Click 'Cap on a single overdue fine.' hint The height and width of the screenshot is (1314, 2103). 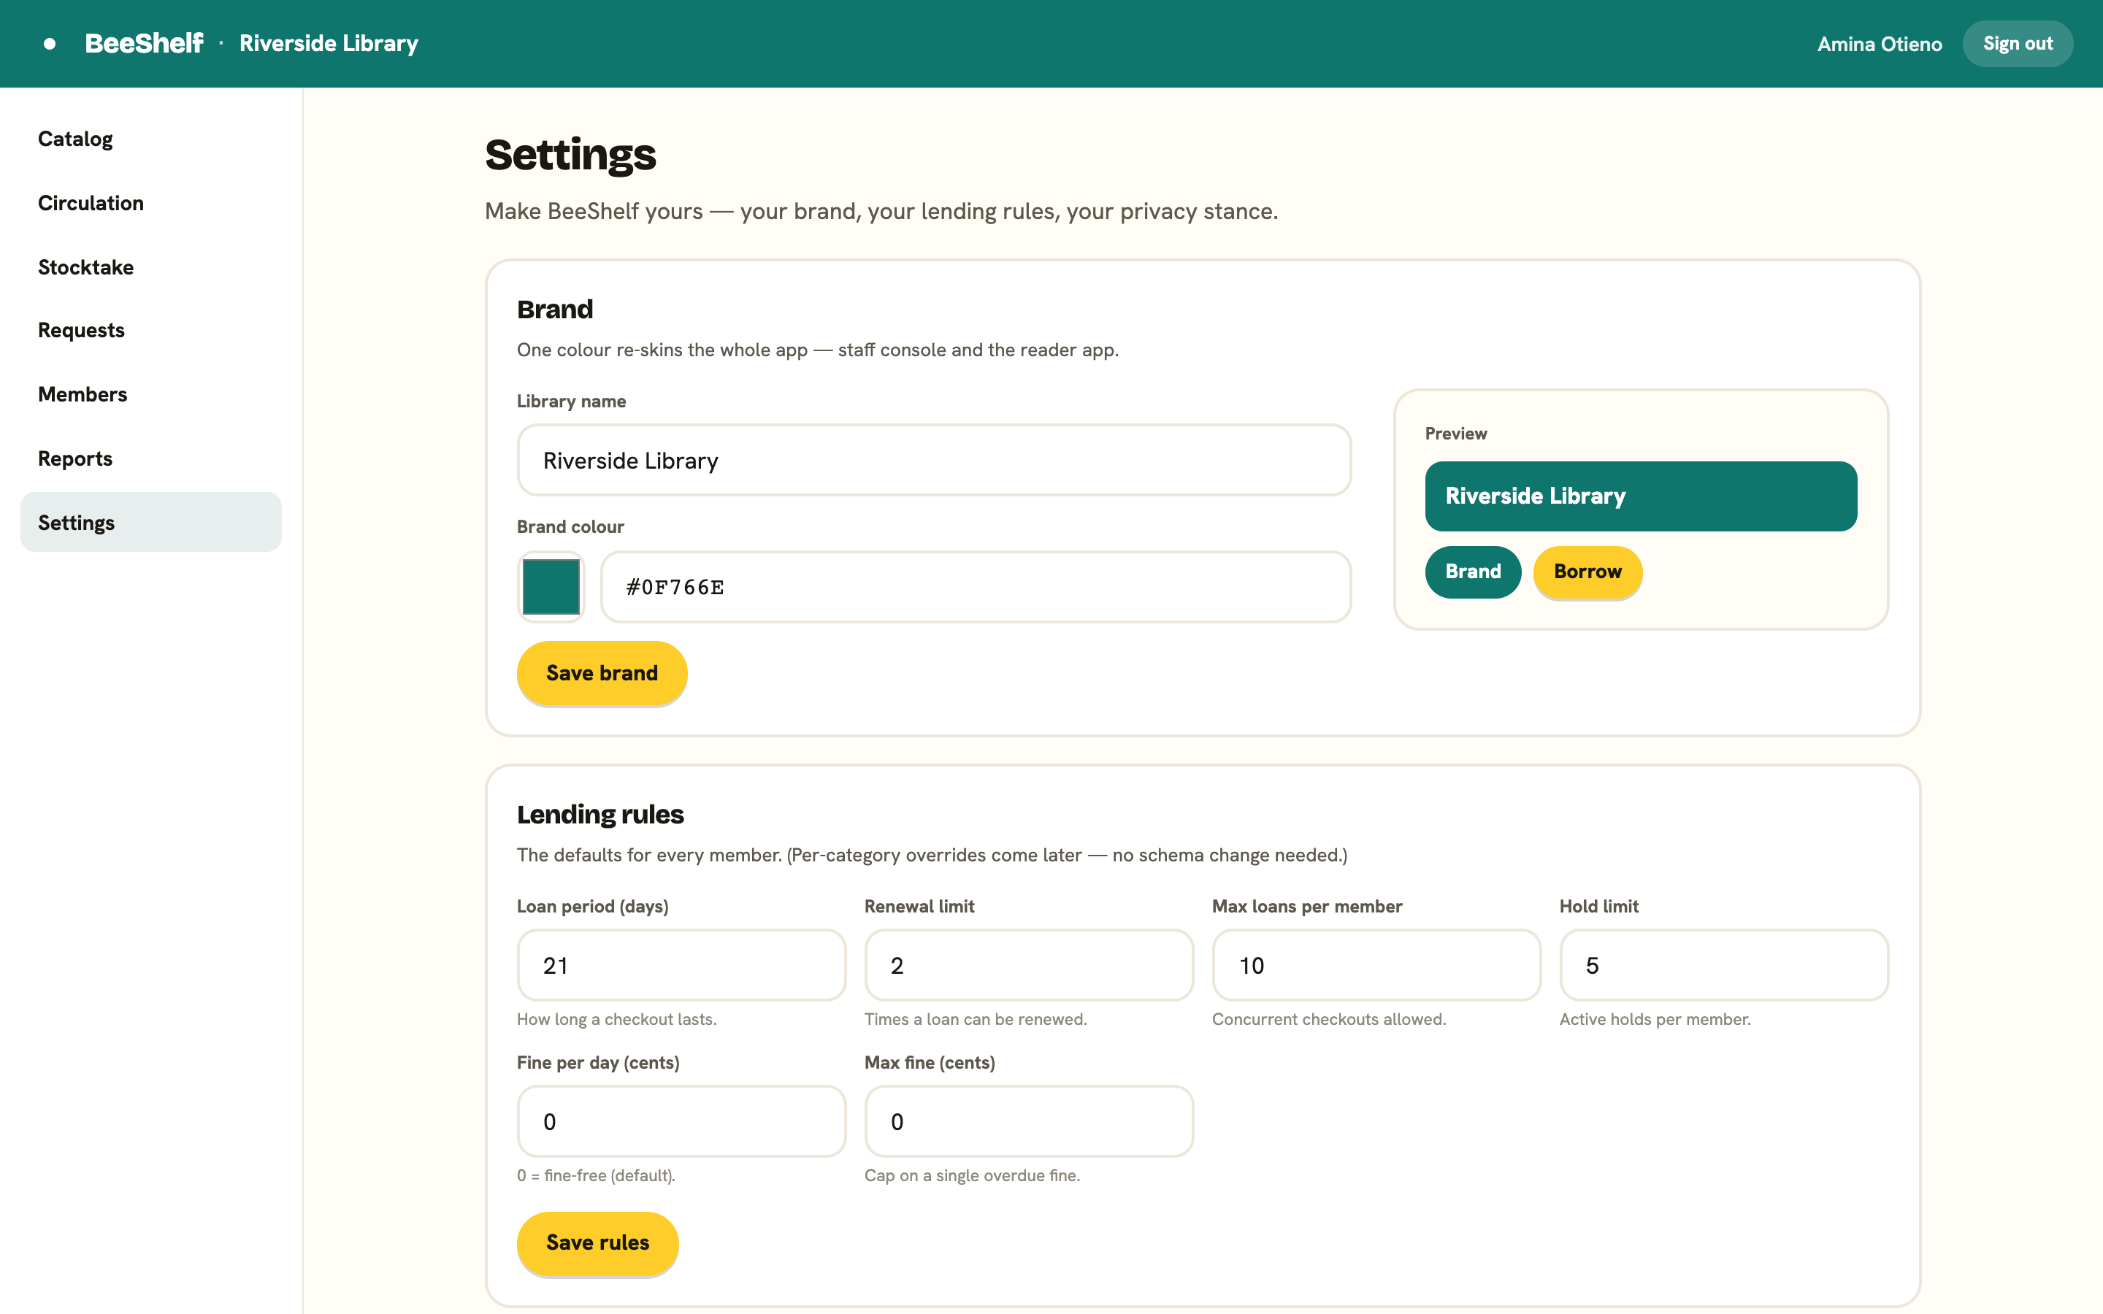pos(973,1176)
